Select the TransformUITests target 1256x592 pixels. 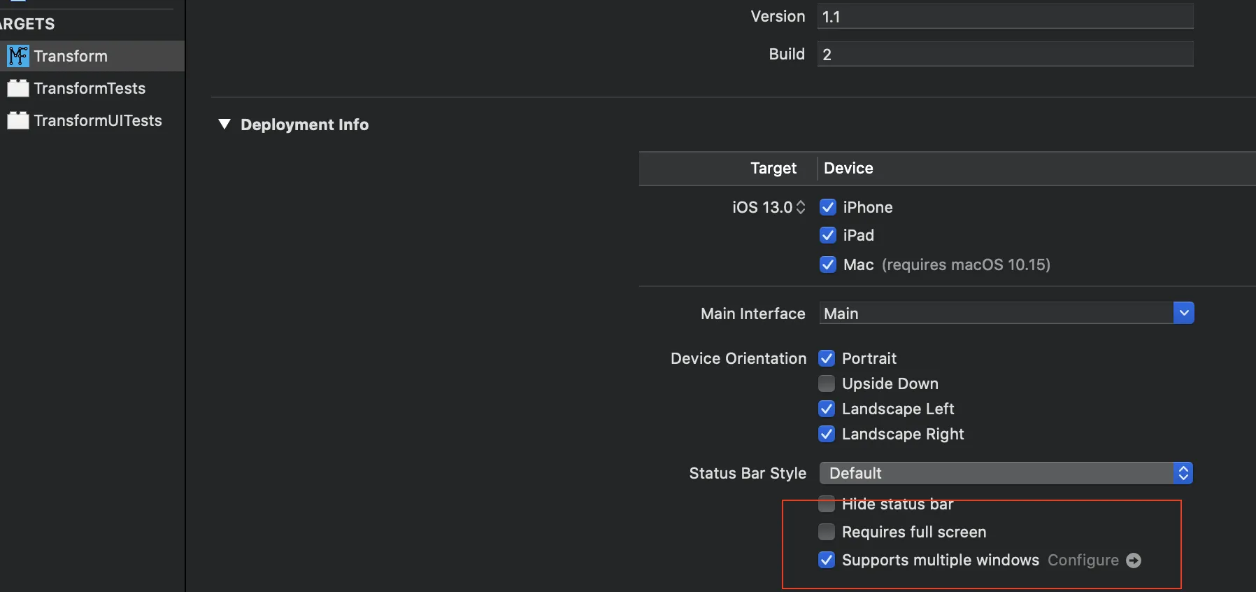pos(98,120)
